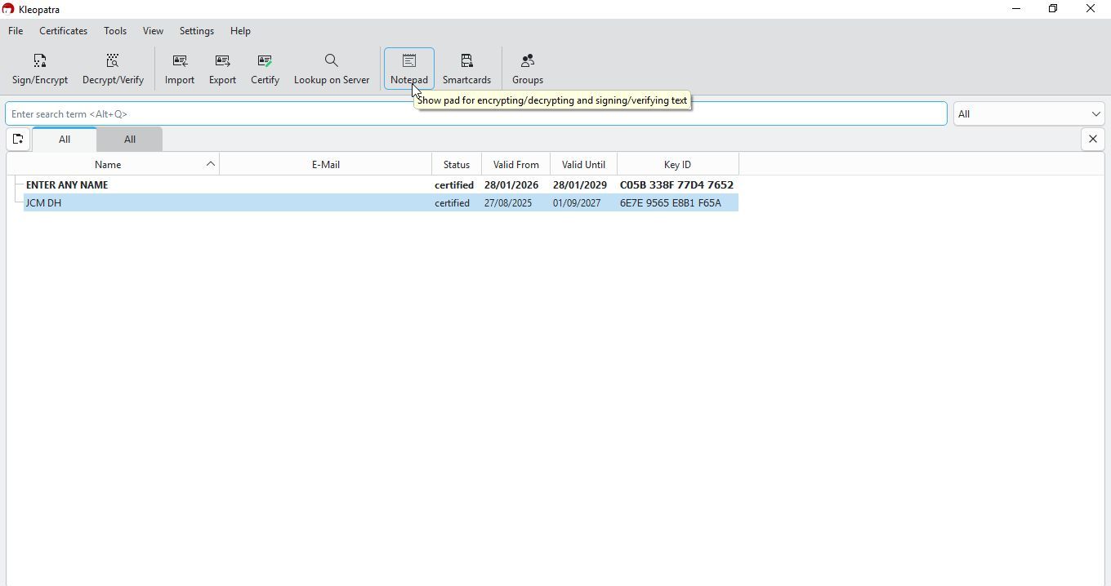The image size is (1111, 586).
Task: Click the Kleopatra app icon in title bar
Action: click(8, 9)
